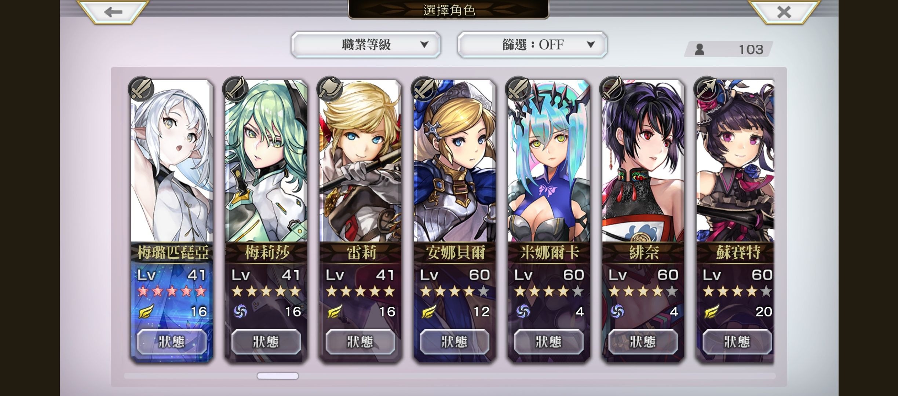This screenshot has height=396, width=898.
Task: Go back using the left arrow button
Action: [113, 12]
